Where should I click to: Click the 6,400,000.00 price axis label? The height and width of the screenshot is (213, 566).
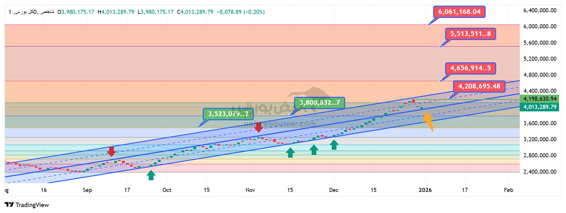tap(540, 10)
